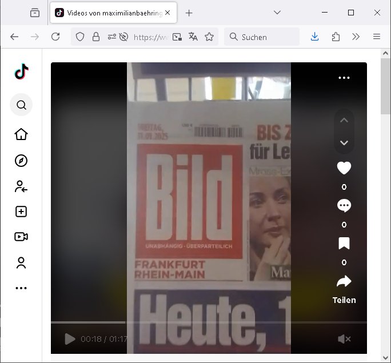Open the Firefox hamburger menu
This screenshot has width=391, height=363.
pos(377,37)
